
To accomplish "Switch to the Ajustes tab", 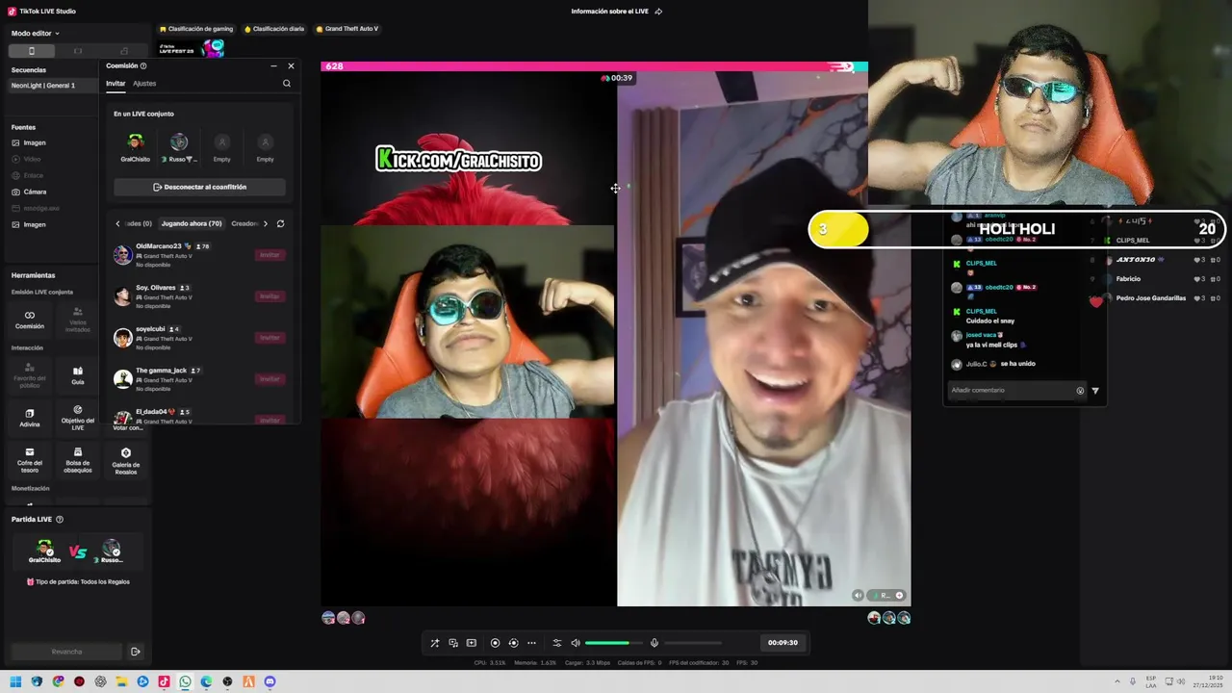I will [x=144, y=84].
